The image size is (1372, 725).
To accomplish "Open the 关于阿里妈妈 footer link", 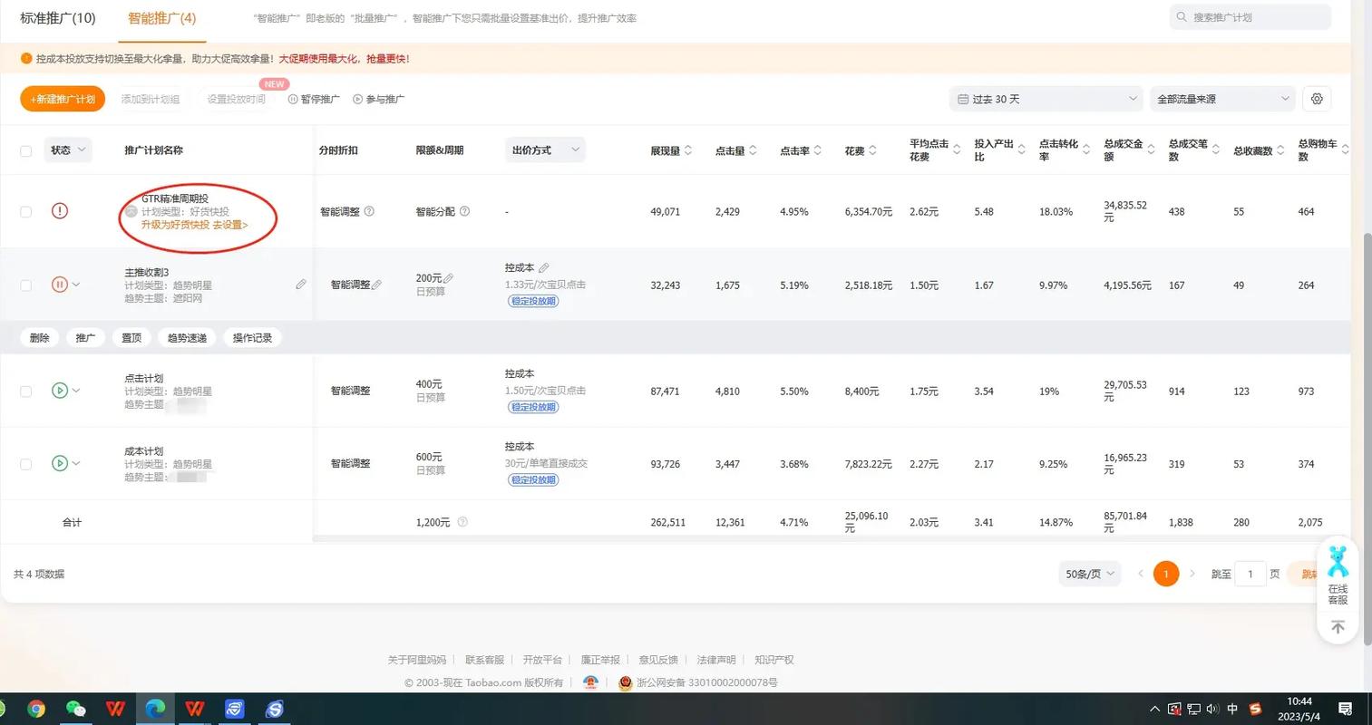I will coord(417,660).
